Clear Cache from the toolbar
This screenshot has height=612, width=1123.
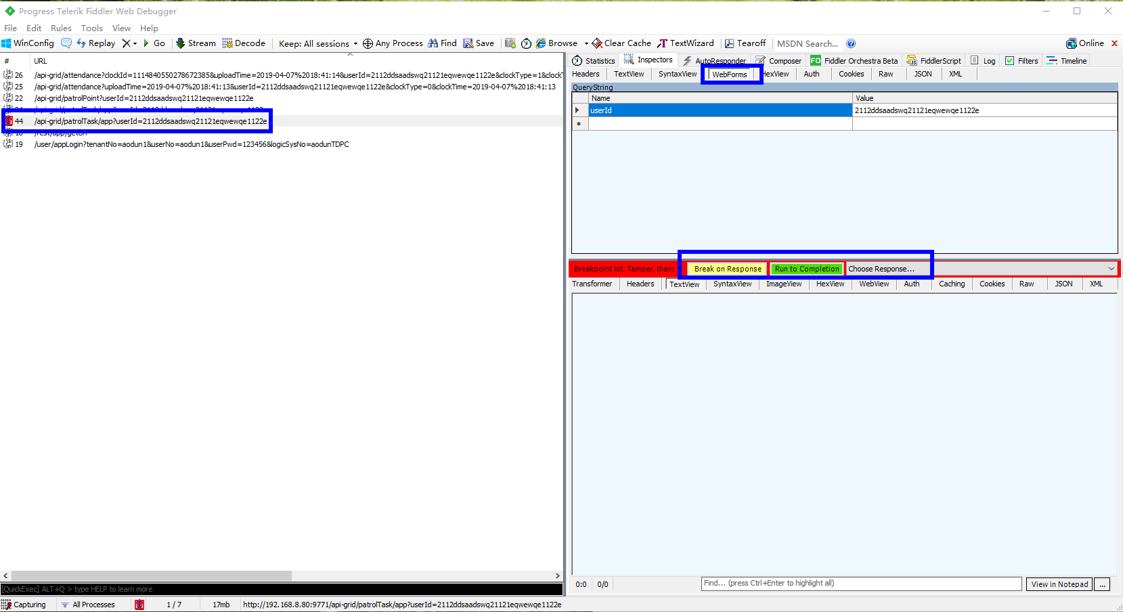click(x=621, y=43)
